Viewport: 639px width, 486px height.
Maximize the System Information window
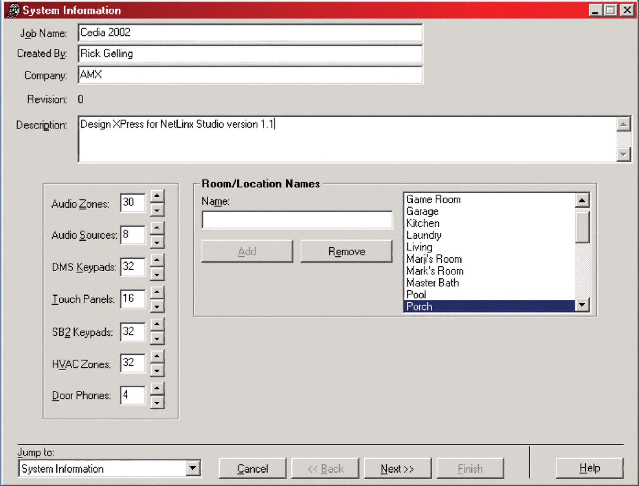[x=611, y=10]
